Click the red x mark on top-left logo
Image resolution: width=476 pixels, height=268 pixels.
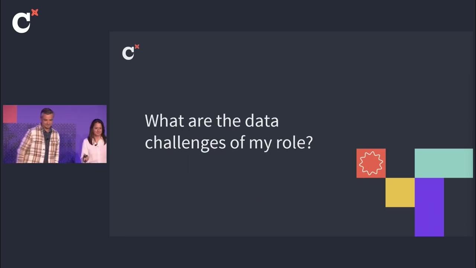pyautogui.click(x=35, y=13)
